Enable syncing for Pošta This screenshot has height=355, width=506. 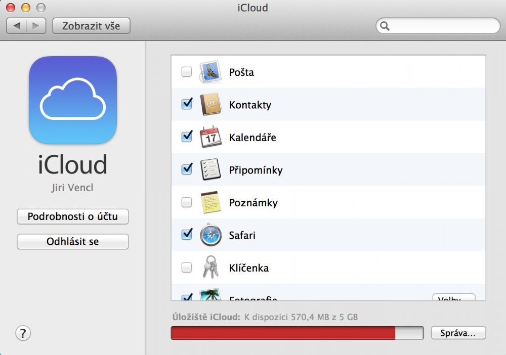point(186,72)
